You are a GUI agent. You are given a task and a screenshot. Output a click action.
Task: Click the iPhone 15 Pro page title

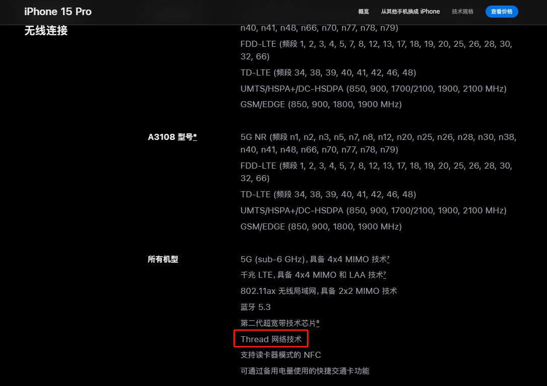(x=58, y=12)
